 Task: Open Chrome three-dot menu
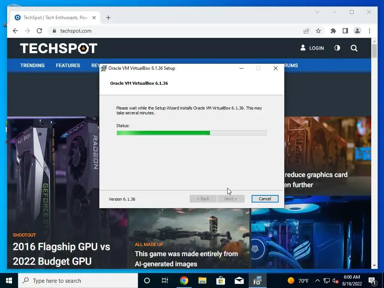click(369, 31)
